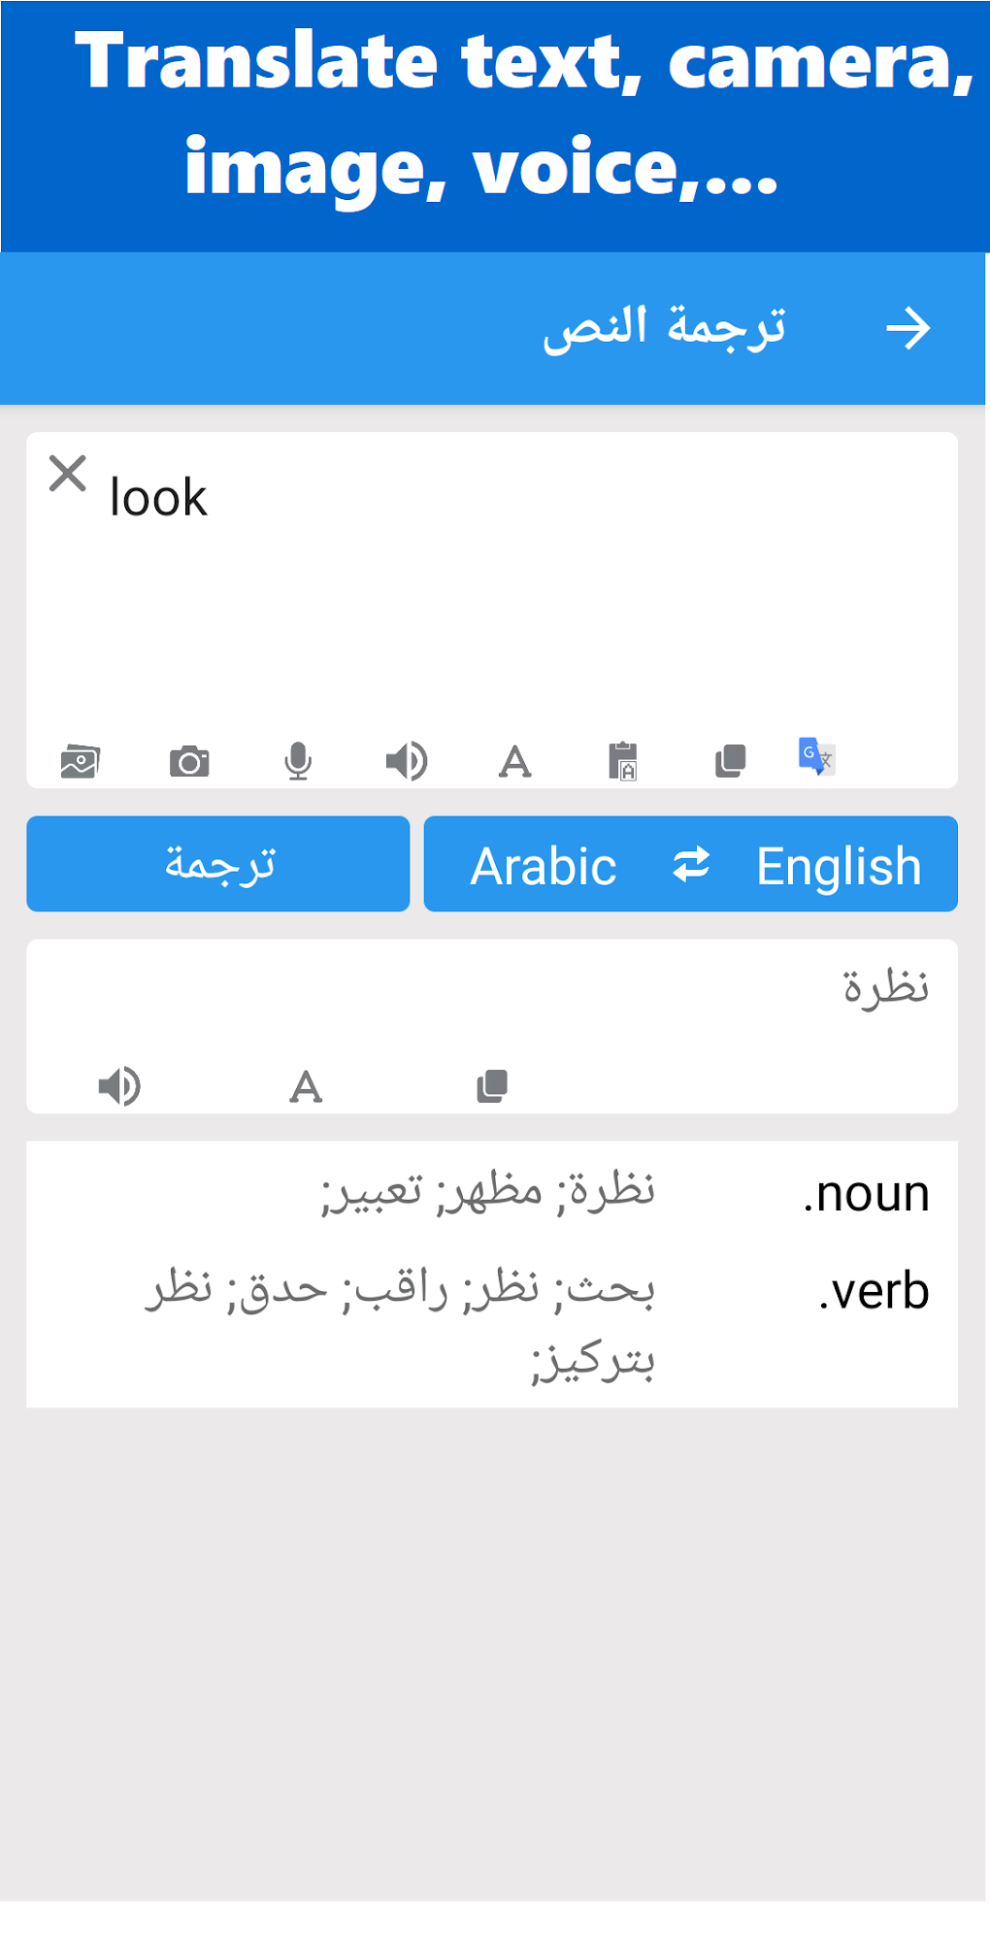Start voice input with the microphone
Viewport: 990px width, 1956px height.
point(298,761)
